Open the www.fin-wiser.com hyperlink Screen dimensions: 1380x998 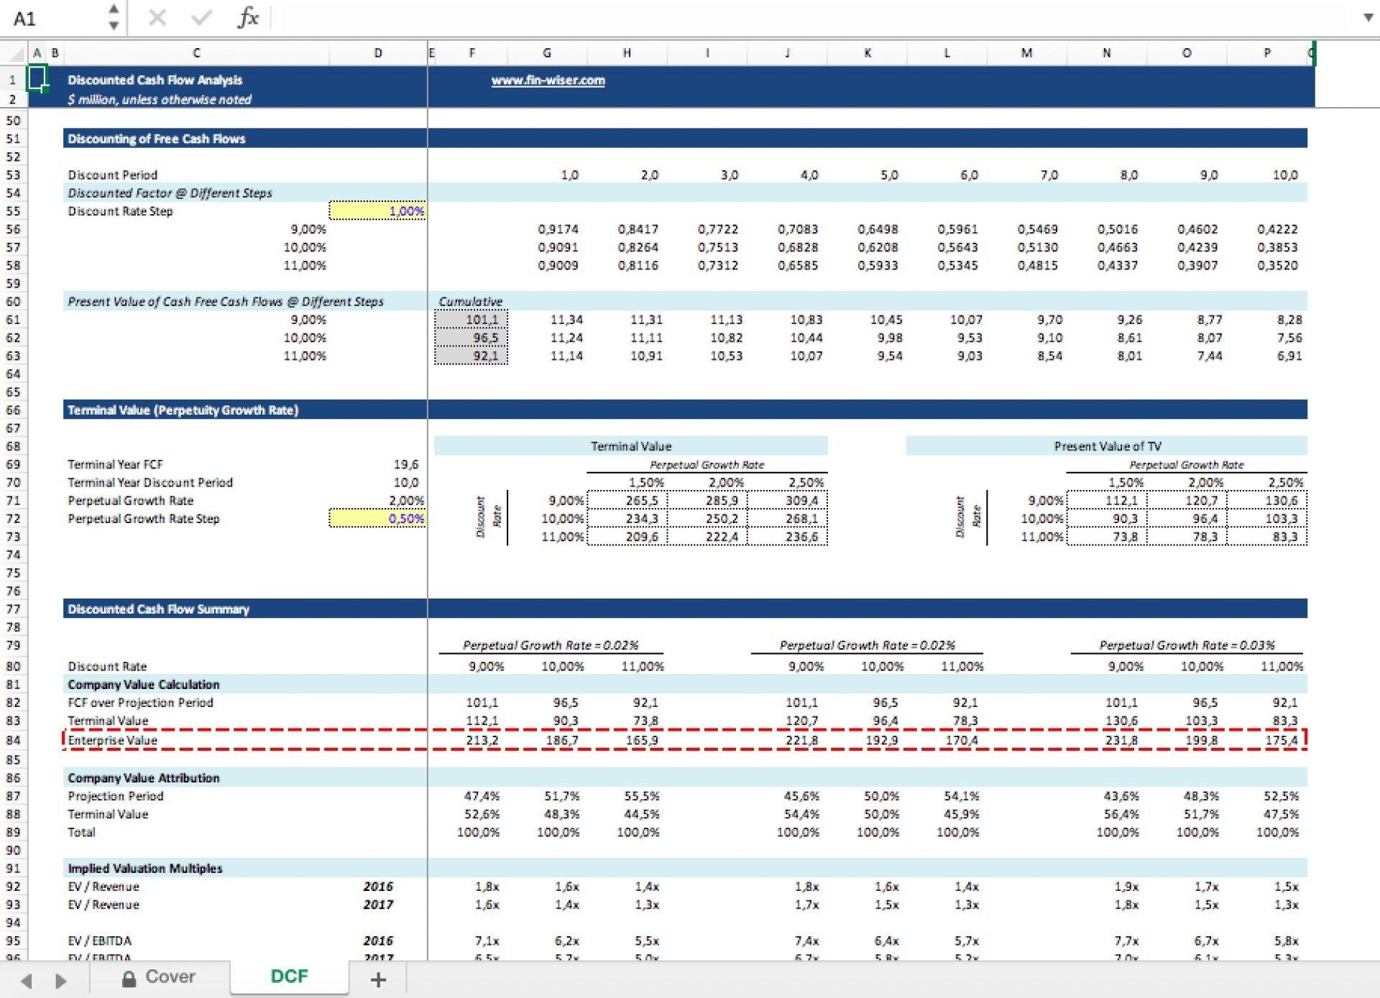coord(547,80)
